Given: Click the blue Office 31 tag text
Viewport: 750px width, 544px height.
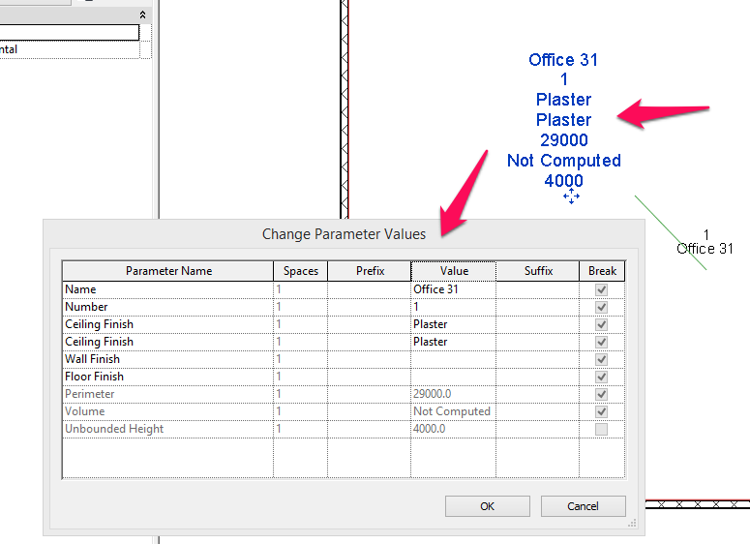Looking at the screenshot, I should click(563, 60).
